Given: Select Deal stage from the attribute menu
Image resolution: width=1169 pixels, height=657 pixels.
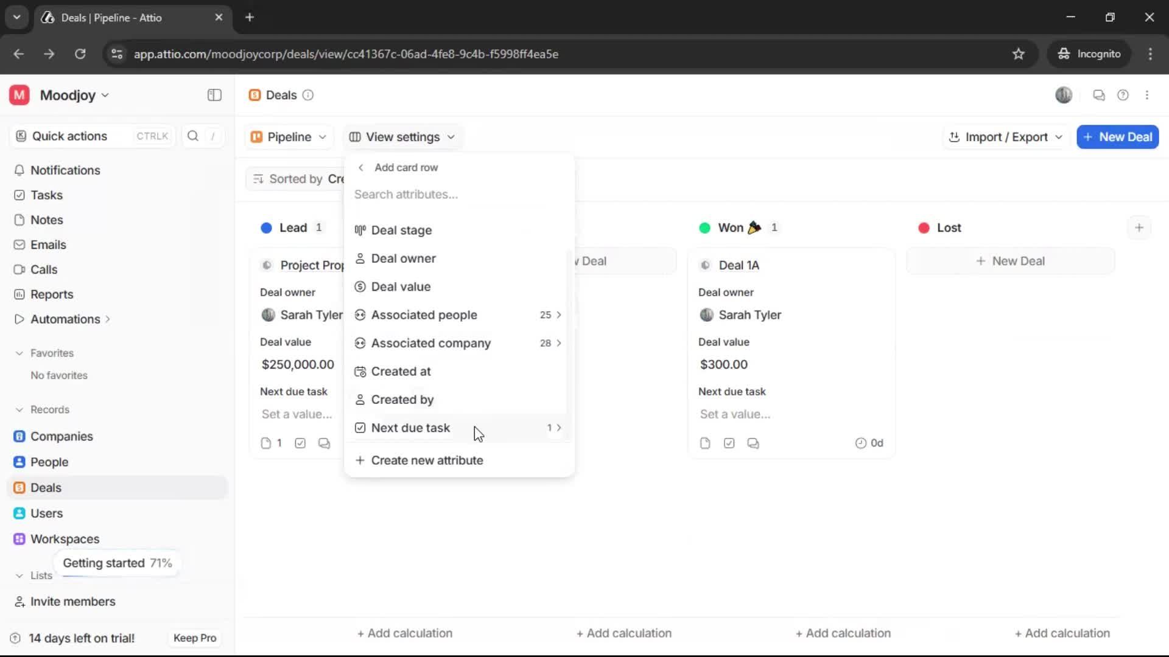Looking at the screenshot, I should pos(402,230).
